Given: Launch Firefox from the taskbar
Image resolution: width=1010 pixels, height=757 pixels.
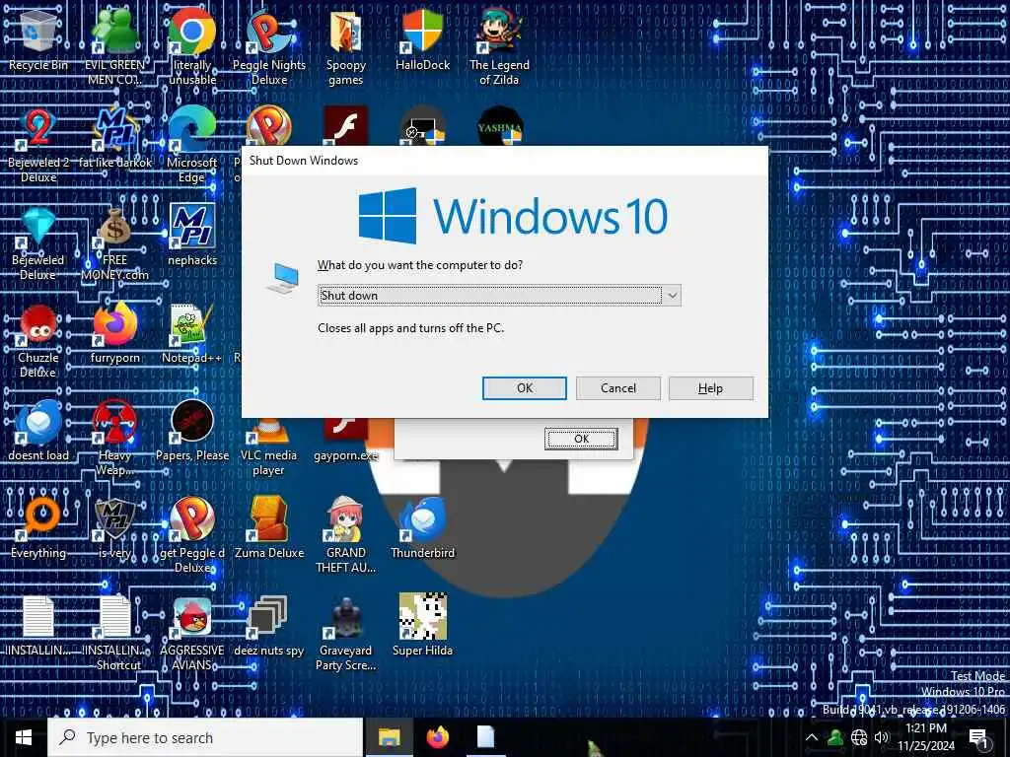Looking at the screenshot, I should pos(437,737).
